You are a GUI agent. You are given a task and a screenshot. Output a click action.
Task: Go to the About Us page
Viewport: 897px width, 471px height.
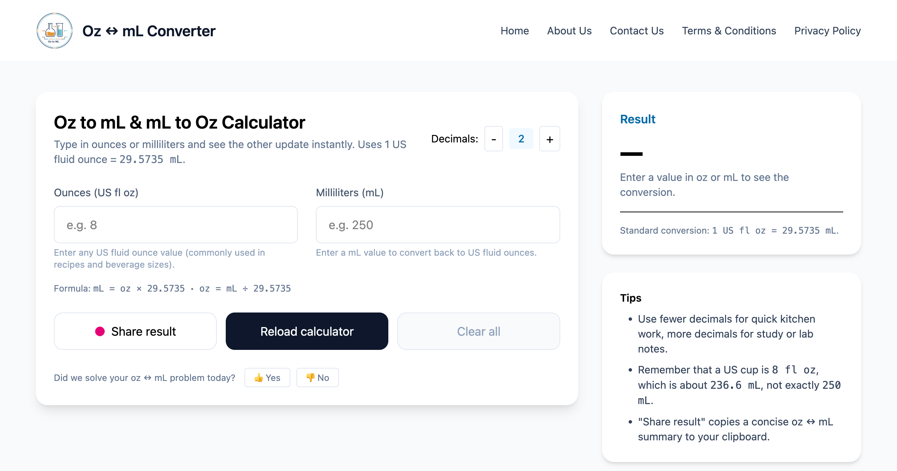coord(569,31)
